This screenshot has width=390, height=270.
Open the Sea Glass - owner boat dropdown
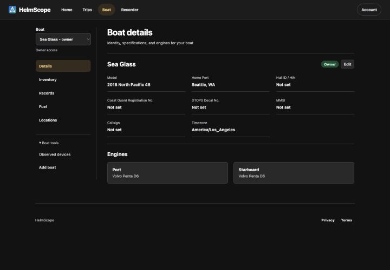[63, 39]
